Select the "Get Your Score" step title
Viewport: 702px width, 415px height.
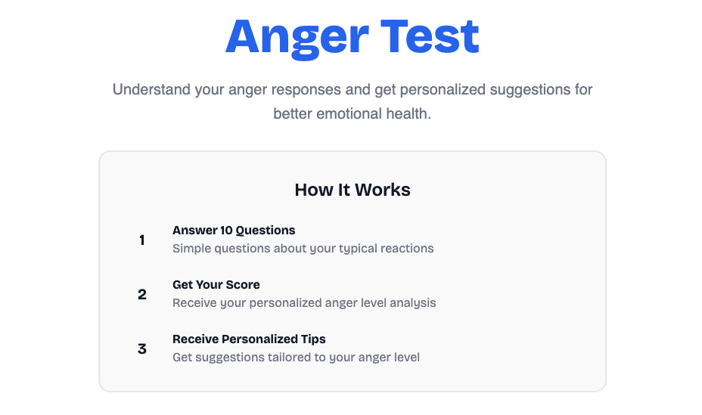tap(216, 284)
